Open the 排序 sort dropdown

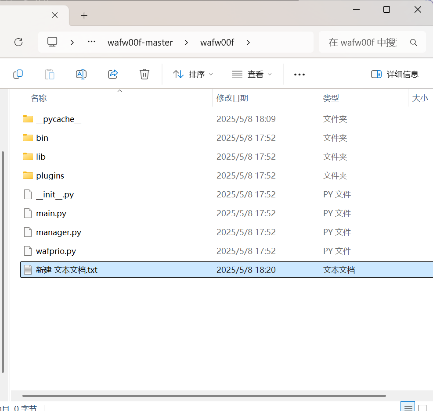tap(193, 74)
